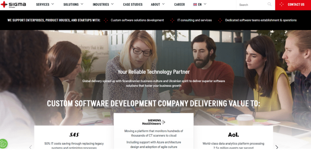Go to the Career page
This screenshot has width=311, height=155.
(x=179, y=4)
